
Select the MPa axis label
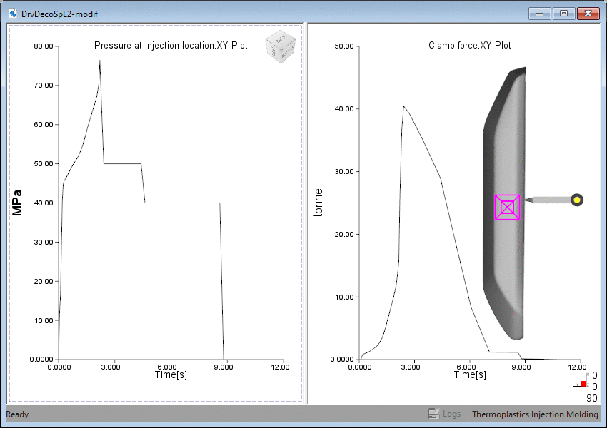click(x=16, y=202)
